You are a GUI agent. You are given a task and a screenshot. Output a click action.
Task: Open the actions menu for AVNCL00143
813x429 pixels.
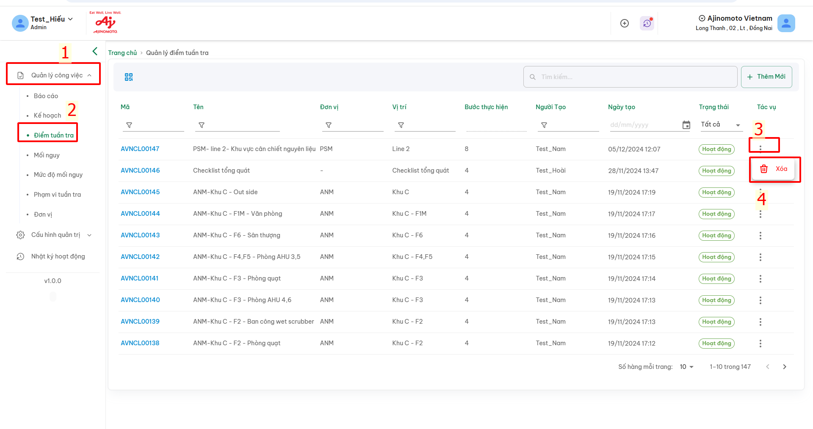pyautogui.click(x=760, y=236)
